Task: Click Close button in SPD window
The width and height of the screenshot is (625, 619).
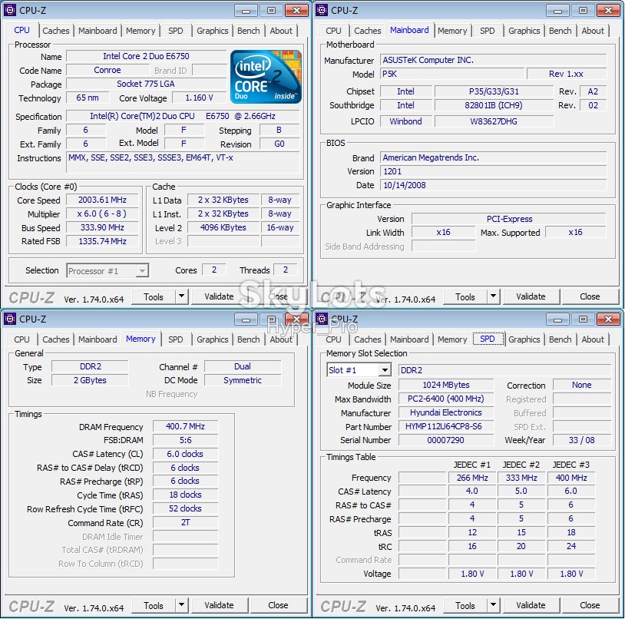Action: (590, 605)
